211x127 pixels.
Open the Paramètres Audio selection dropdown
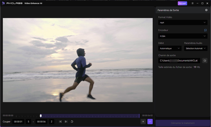196,48
